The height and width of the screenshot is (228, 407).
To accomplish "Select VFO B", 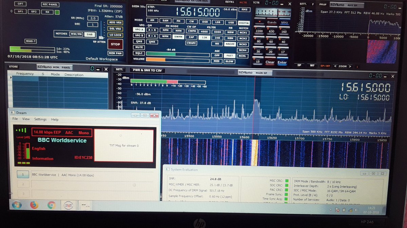I will coord(139,35).
